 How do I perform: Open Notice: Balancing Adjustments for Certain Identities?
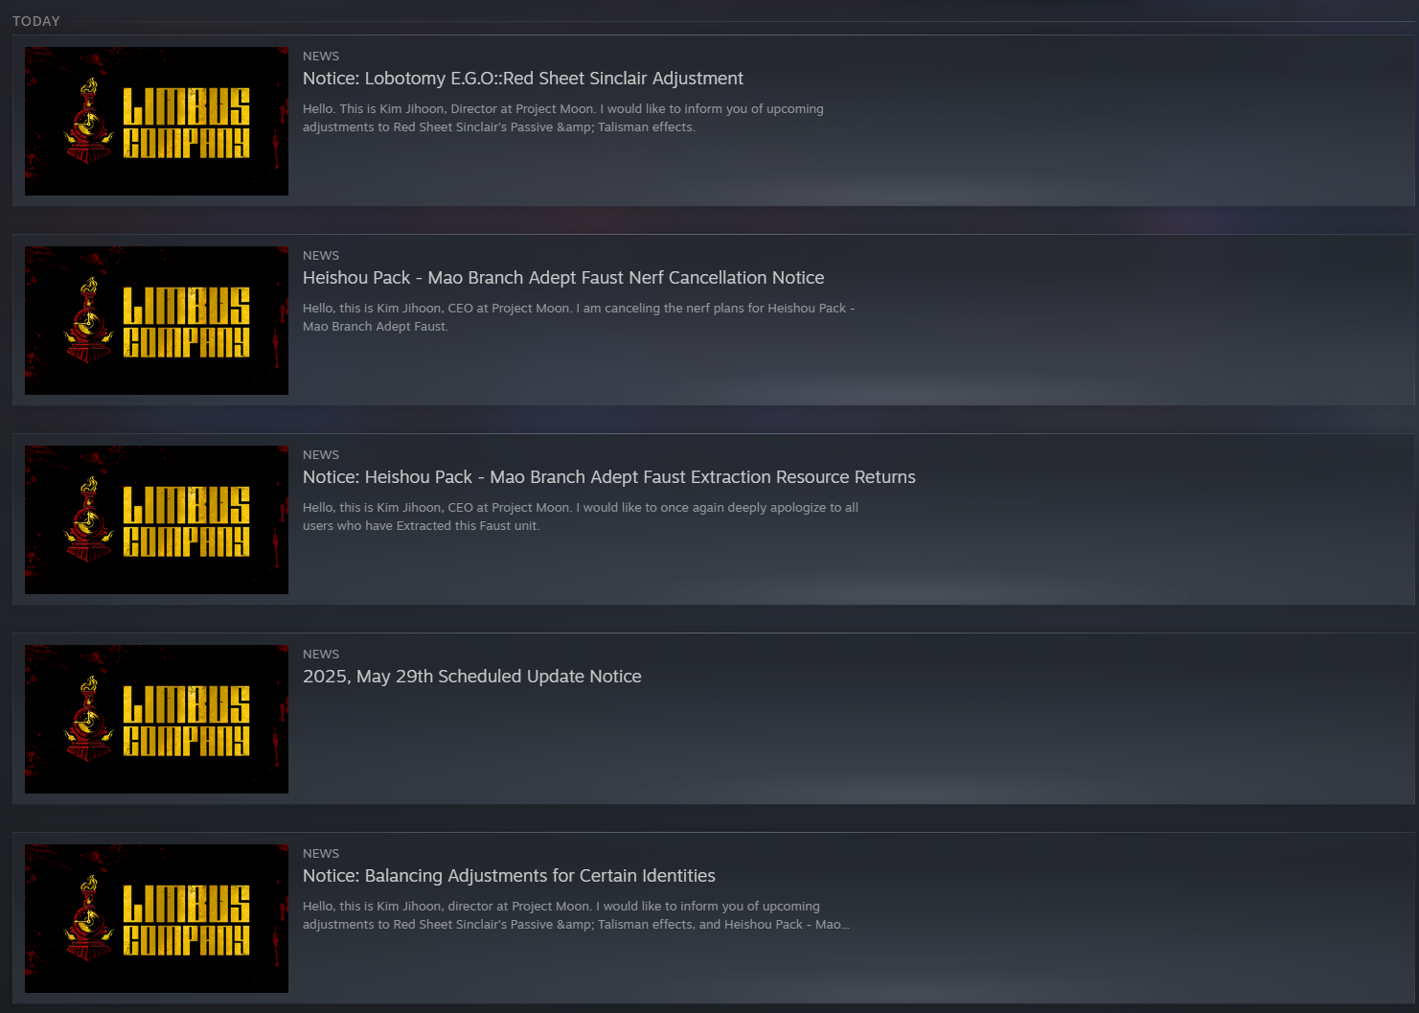pos(509,876)
